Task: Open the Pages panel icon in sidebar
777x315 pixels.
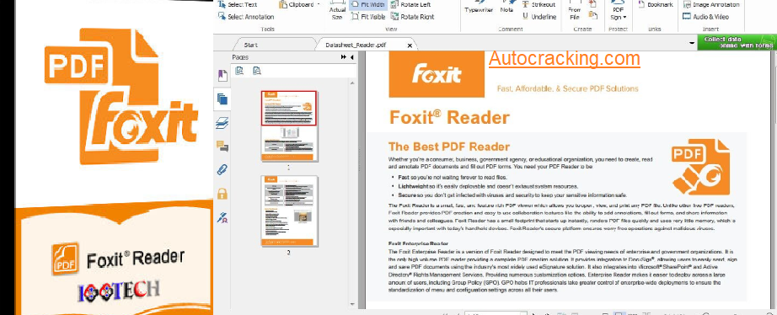Action: (222, 99)
